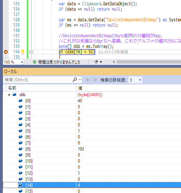Select the [2] array element row
181x193 pixels.
tap(93, 113)
